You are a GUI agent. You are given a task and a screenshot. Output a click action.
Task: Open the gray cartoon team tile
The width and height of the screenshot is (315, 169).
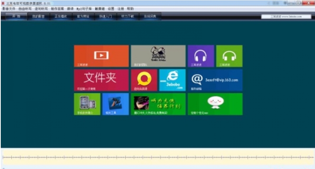point(158,56)
